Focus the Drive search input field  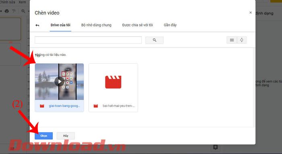point(88,40)
